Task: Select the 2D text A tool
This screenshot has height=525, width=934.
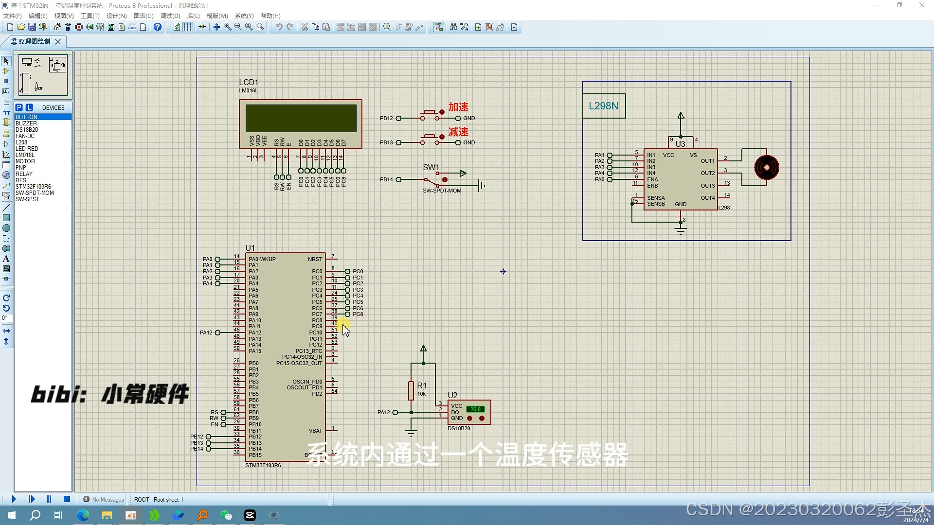Action: pos(6,259)
